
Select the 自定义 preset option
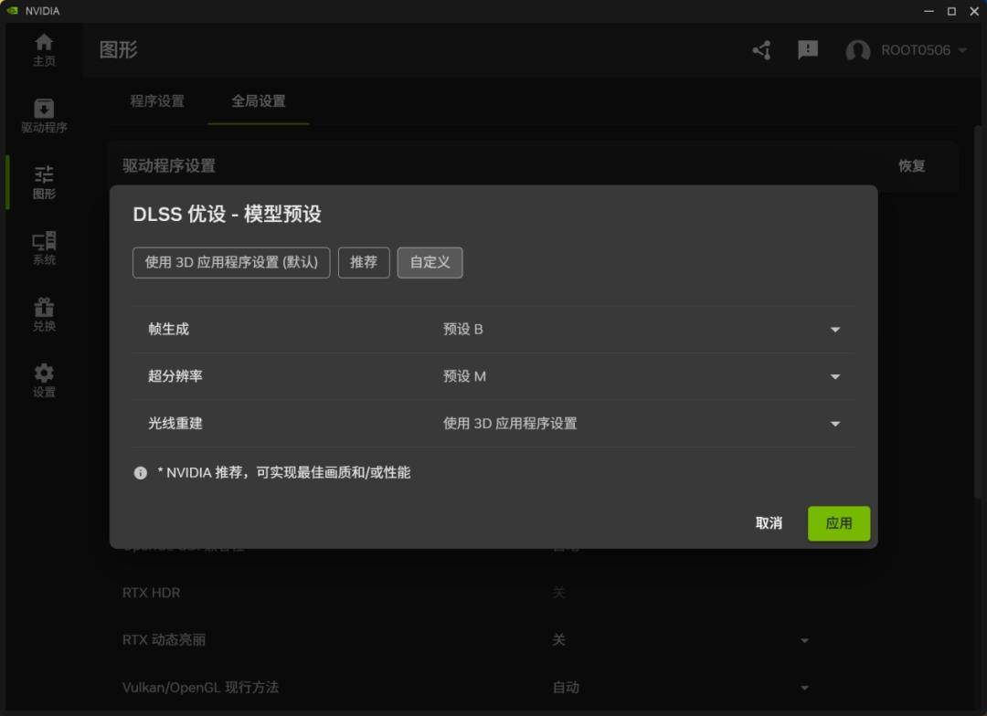430,262
